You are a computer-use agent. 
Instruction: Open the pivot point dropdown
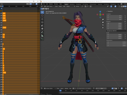pos(83,6)
